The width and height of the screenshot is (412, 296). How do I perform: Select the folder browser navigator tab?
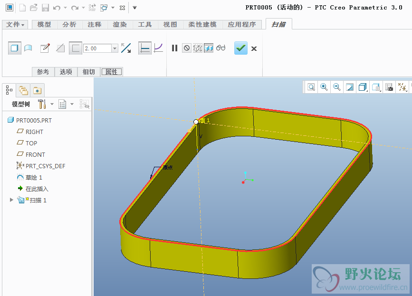23,91
